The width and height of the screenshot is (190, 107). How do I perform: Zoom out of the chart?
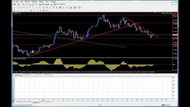(57, 7)
